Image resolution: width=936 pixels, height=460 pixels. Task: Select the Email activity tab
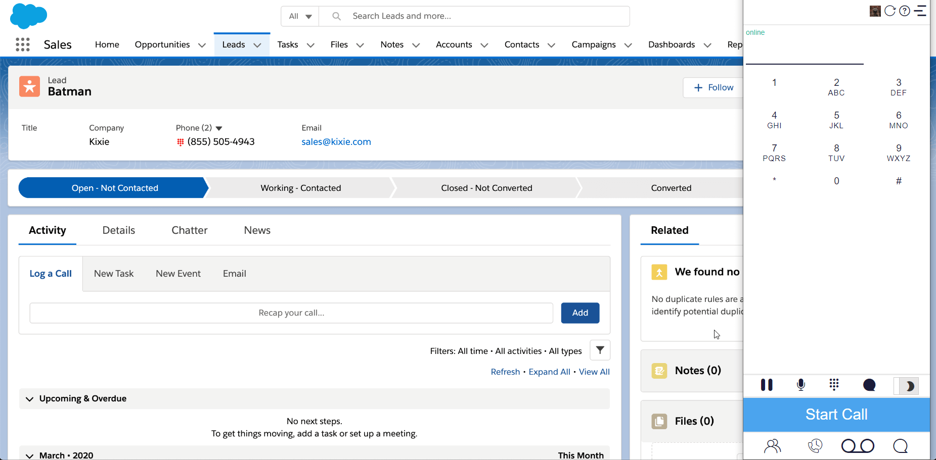click(235, 274)
